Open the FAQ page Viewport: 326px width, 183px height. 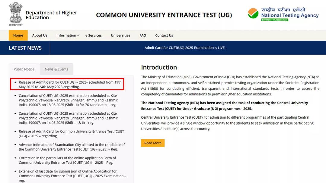tap(142, 35)
